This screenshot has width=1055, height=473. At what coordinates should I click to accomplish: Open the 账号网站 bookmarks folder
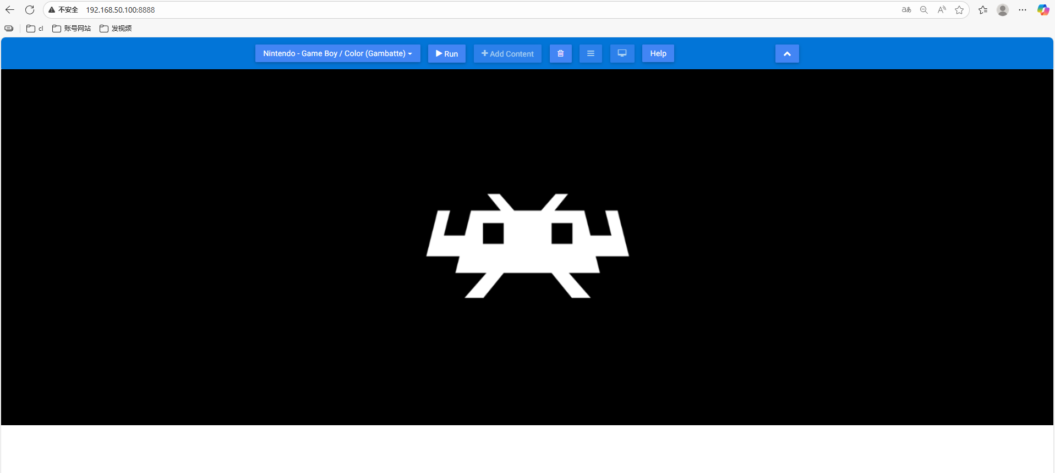click(72, 29)
